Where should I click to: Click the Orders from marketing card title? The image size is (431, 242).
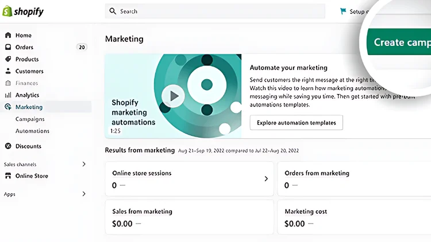(317, 173)
